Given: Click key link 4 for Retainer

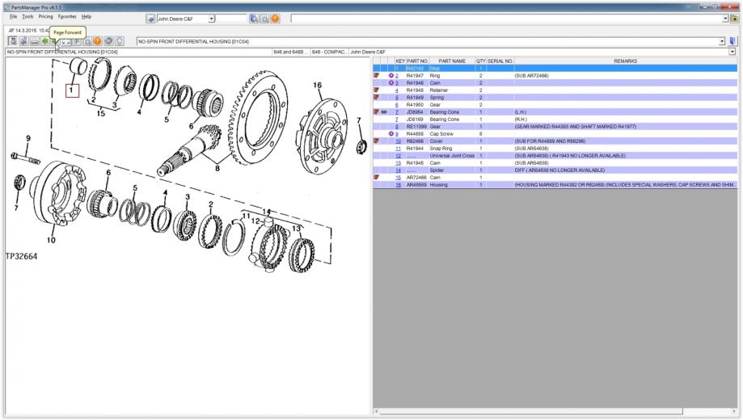Looking at the screenshot, I should click(x=397, y=90).
